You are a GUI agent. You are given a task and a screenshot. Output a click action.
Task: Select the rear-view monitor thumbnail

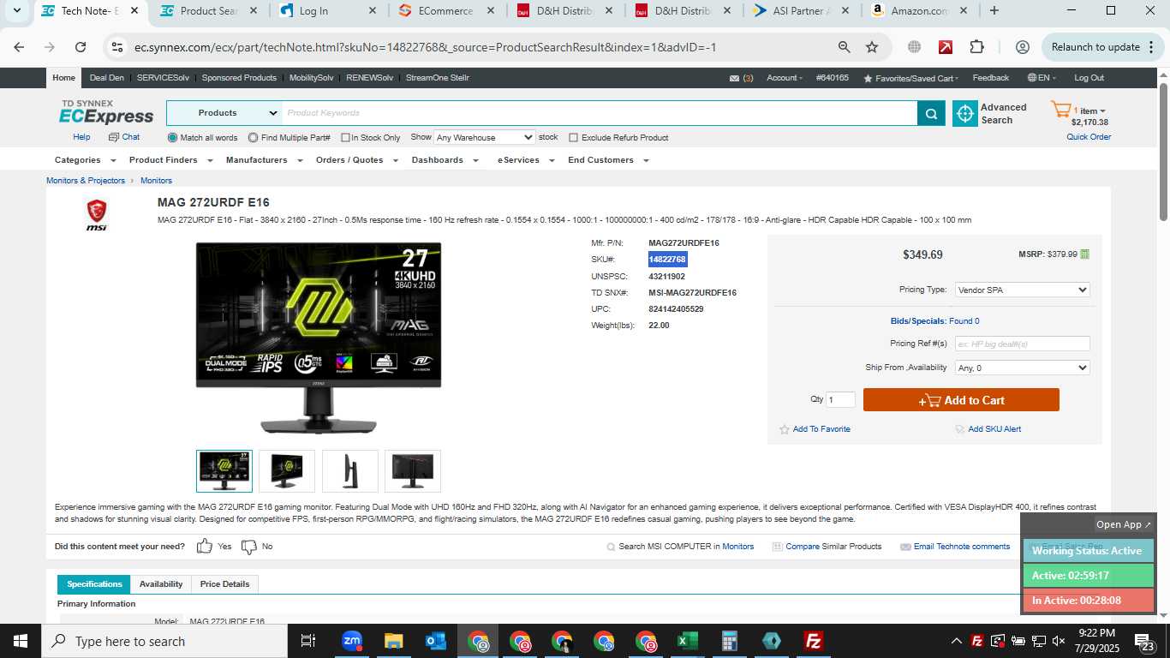tap(413, 471)
